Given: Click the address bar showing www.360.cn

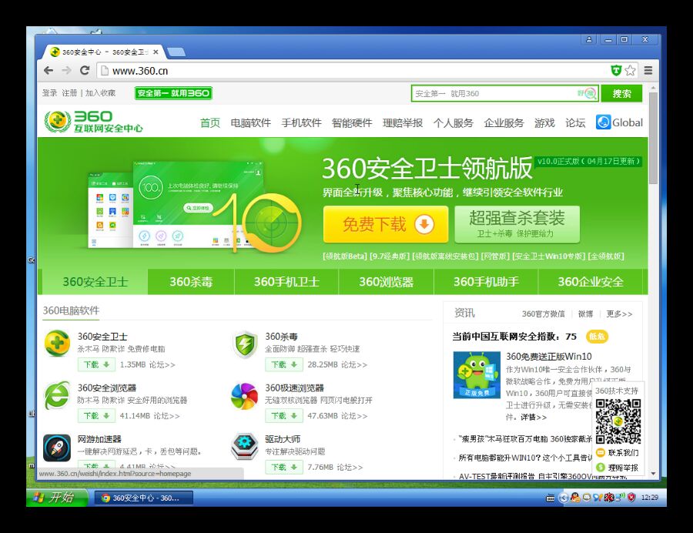Looking at the screenshot, I should [x=353, y=71].
